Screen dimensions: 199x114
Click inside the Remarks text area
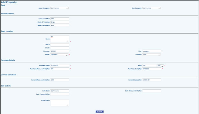coord(60,103)
